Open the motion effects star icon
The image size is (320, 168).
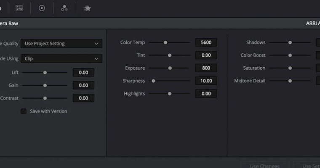(87, 8)
